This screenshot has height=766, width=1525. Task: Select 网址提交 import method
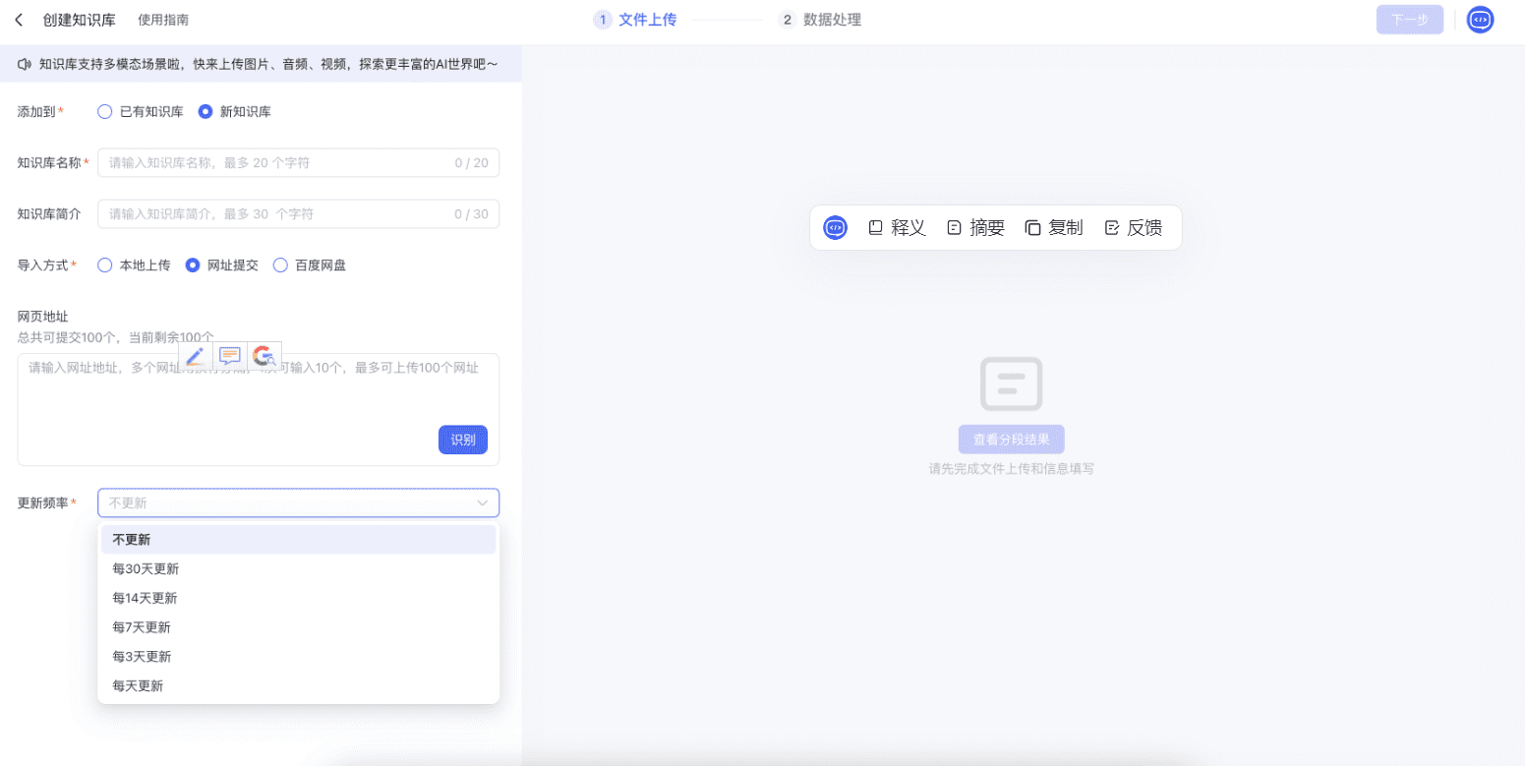point(222,265)
